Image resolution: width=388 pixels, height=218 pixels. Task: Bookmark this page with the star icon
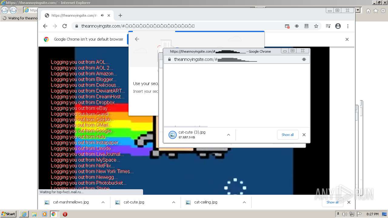tap(316, 26)
